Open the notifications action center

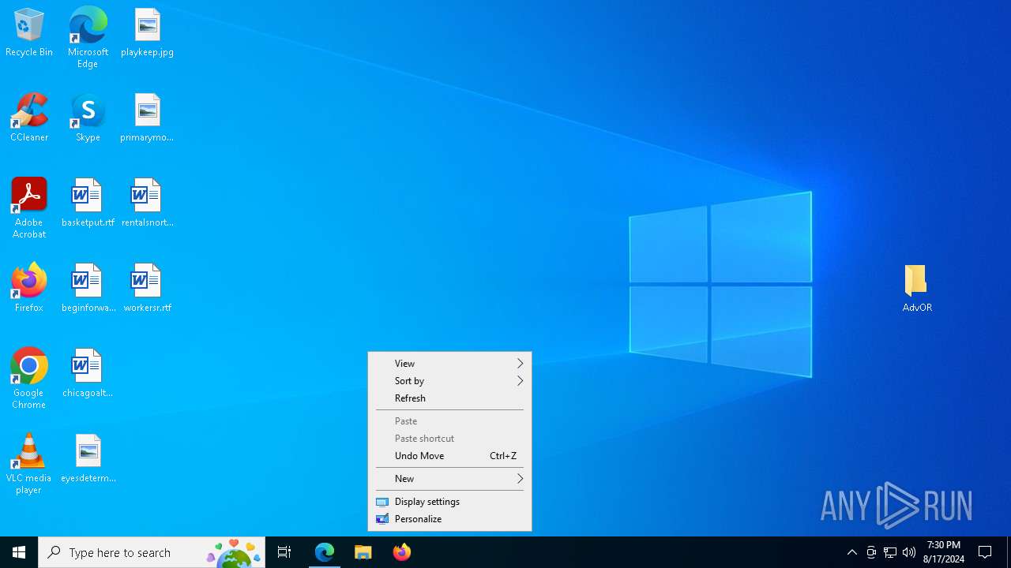tap(986, 552)
